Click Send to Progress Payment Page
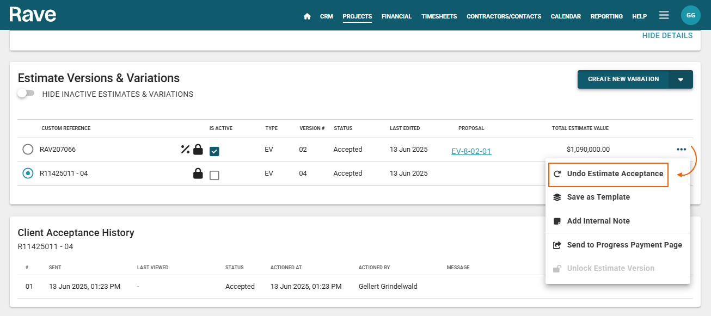Viewport: 711px width, 316px height. 624,245
